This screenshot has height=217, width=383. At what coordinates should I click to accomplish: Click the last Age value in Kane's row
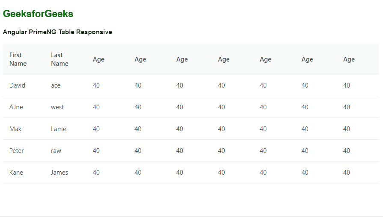tap(347, 173)
